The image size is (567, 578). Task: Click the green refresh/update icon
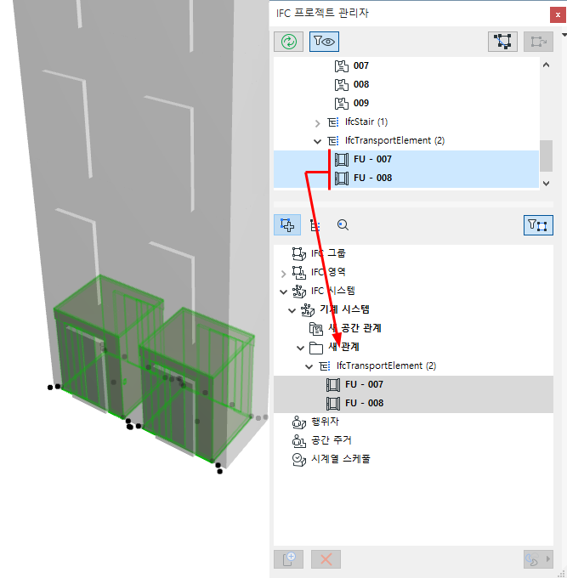289,42
